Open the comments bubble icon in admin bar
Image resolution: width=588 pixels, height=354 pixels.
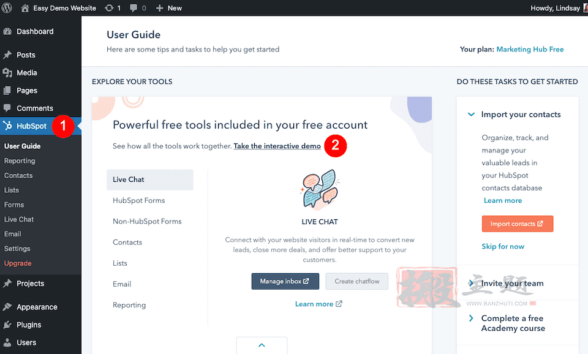pyautogui.click(x=134, y=8)
